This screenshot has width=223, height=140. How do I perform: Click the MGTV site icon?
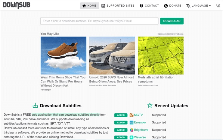click(132, 115)
